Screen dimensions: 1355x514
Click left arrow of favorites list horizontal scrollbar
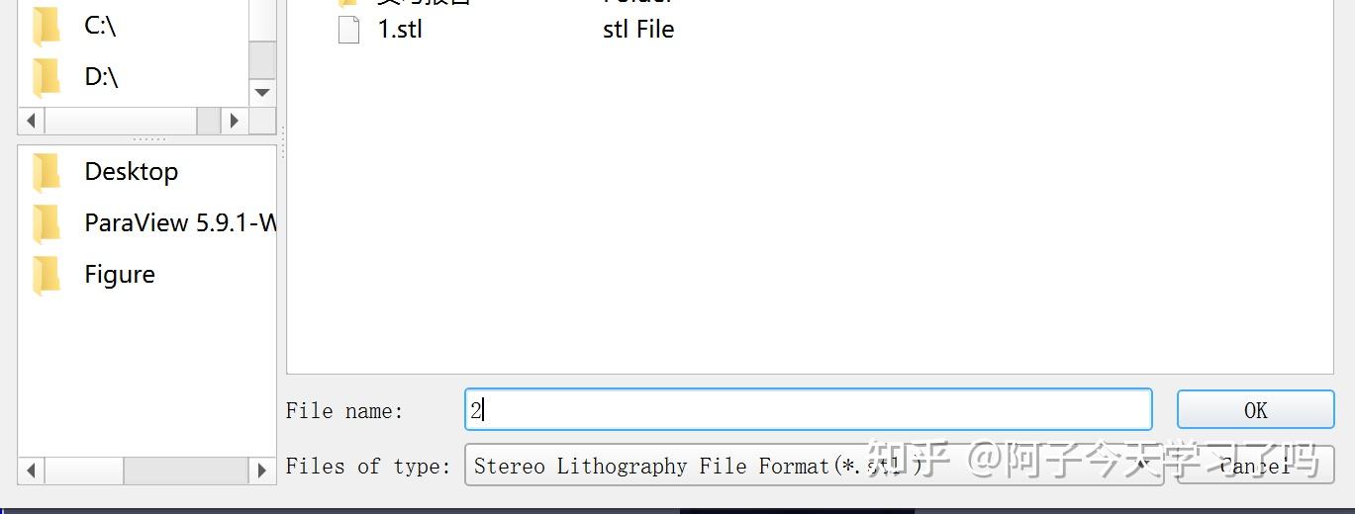click(31, 471)
